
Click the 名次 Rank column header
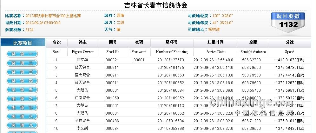(56, 43)
